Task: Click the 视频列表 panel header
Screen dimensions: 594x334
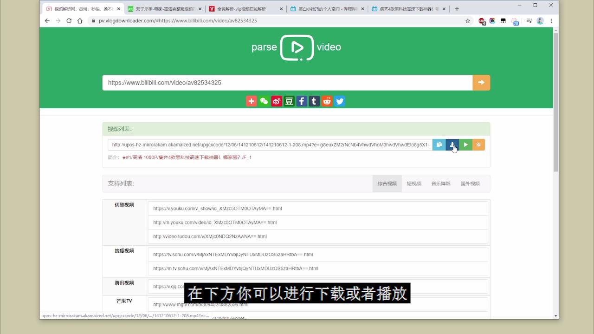Action: (296, 129)
